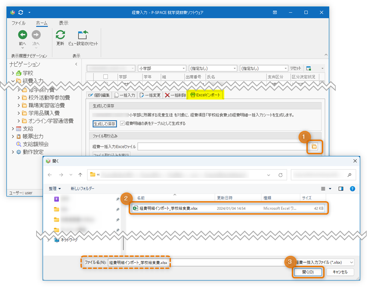Click the 生成して保存 button
The width and height of the screenshot is (374, 296).
click(x=105, y=124)
